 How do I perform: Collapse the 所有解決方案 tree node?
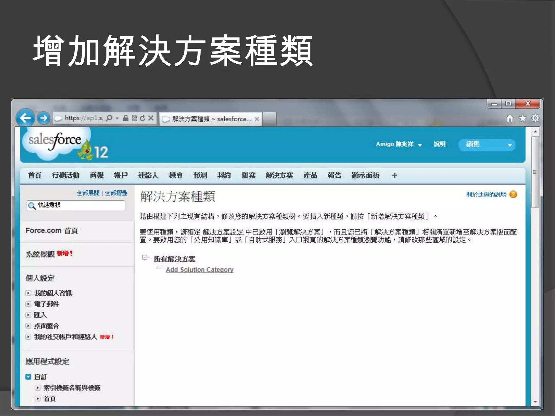[x=145, y=257]
